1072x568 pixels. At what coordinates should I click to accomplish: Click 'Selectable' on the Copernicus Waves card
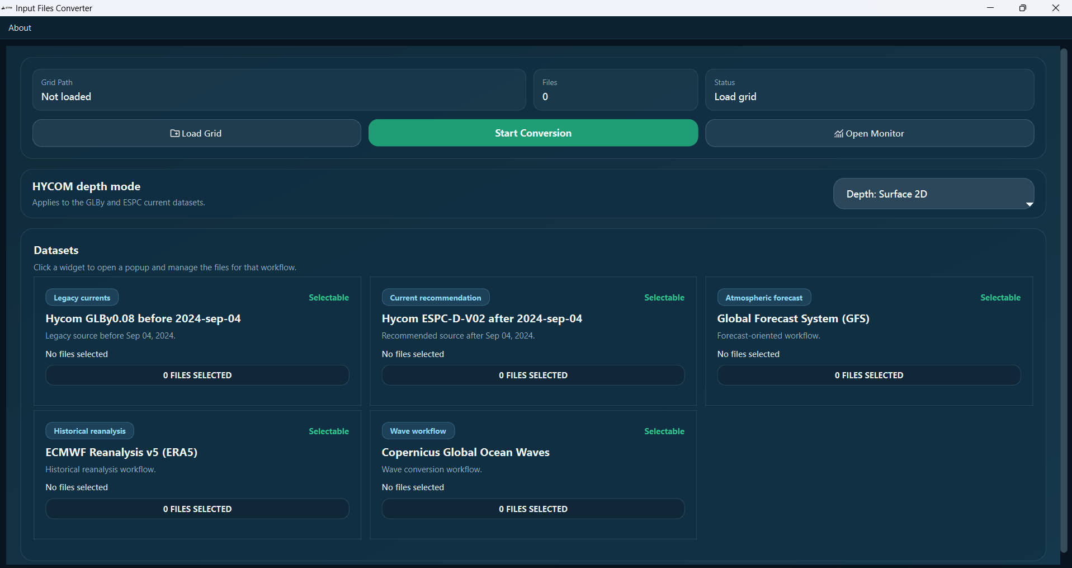tap(664, 431)
